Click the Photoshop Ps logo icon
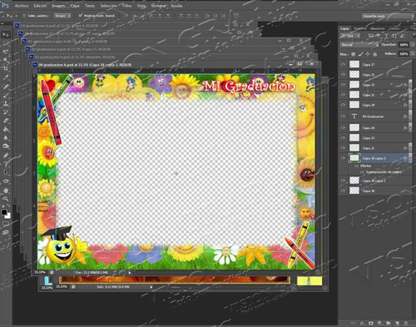The width and height of the screenshot is (416, 327). (x=5, y=5)
